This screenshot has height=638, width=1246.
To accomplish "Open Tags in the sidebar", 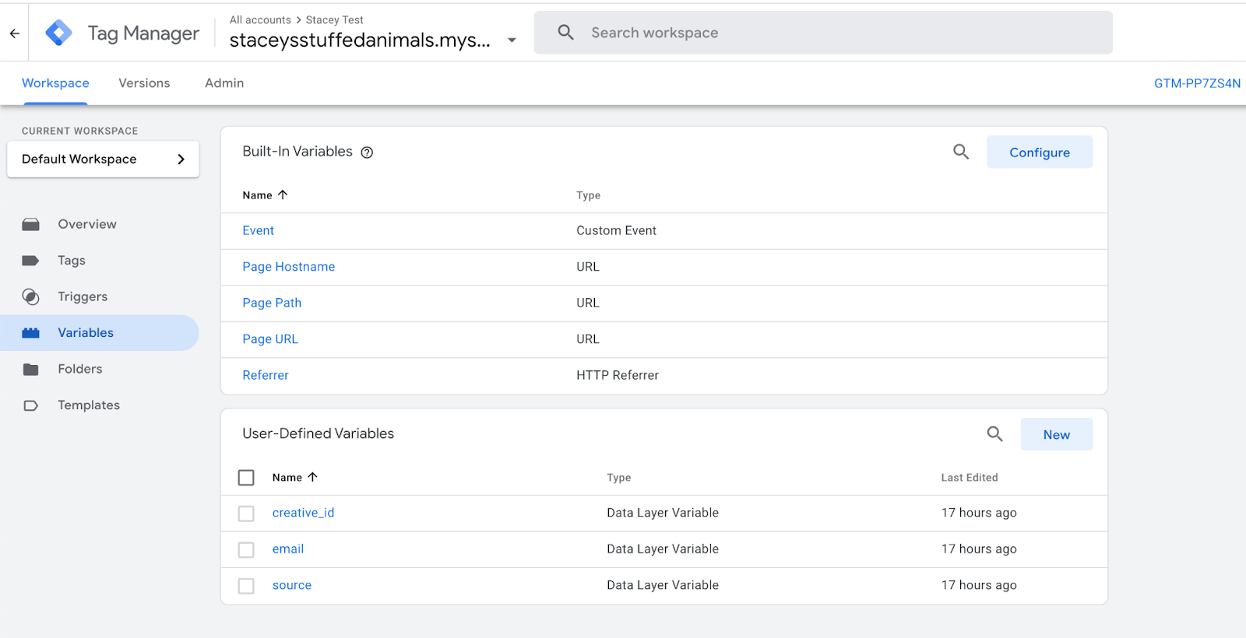I will pos(72,261).
